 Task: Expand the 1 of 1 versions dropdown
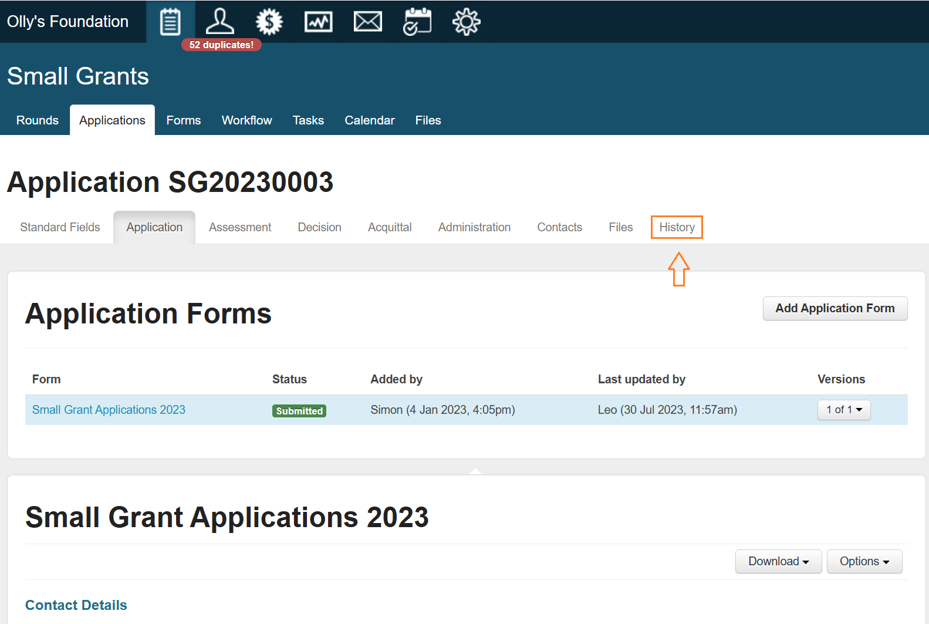click(x=844, y=410)
